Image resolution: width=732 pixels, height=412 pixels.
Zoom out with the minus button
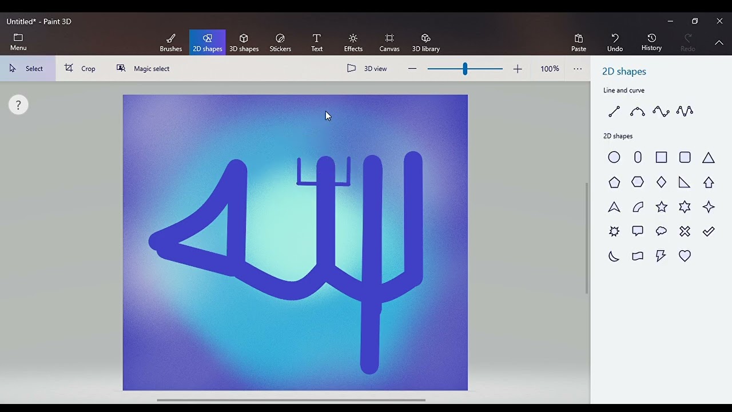click(412, 69)
